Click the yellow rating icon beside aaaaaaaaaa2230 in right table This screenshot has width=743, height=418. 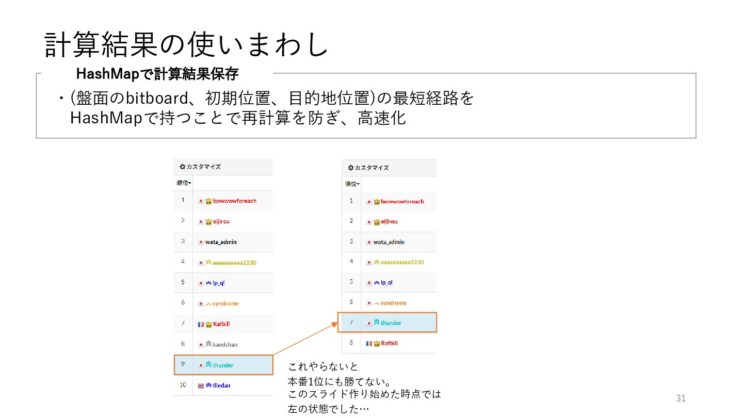[x=377, y=262]
